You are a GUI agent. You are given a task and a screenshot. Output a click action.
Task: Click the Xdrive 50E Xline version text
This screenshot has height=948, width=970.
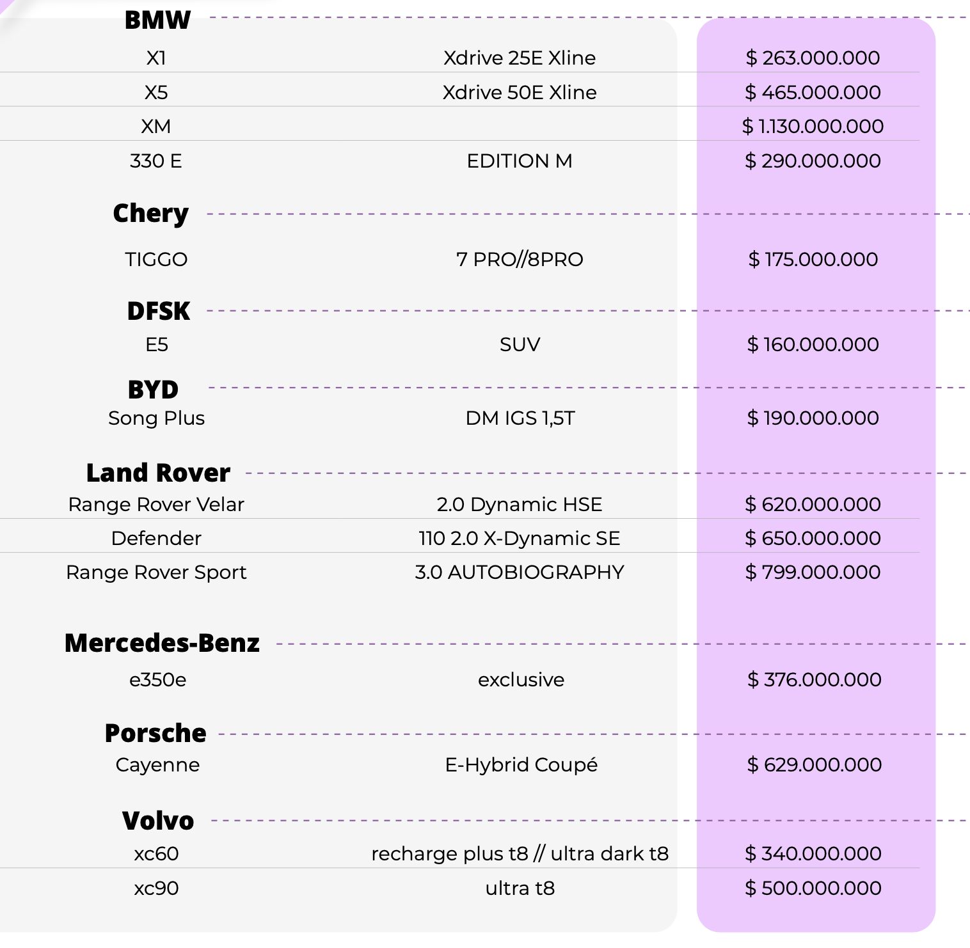[520, 93]
